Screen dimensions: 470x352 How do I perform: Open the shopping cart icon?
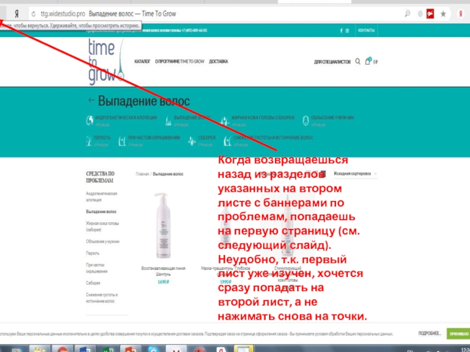click(x=368, y=62)
